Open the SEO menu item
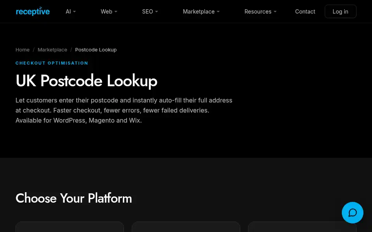372x232 pixels. point(147,12)
